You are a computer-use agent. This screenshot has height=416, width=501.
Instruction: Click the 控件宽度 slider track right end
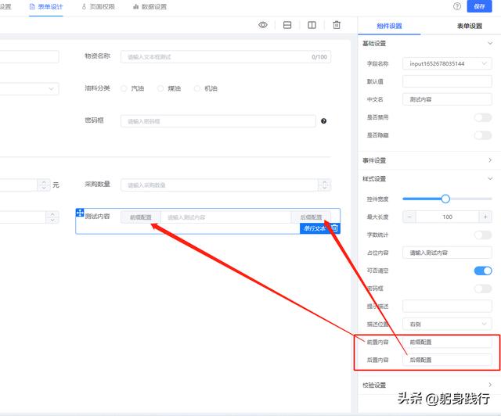point(490,199)
